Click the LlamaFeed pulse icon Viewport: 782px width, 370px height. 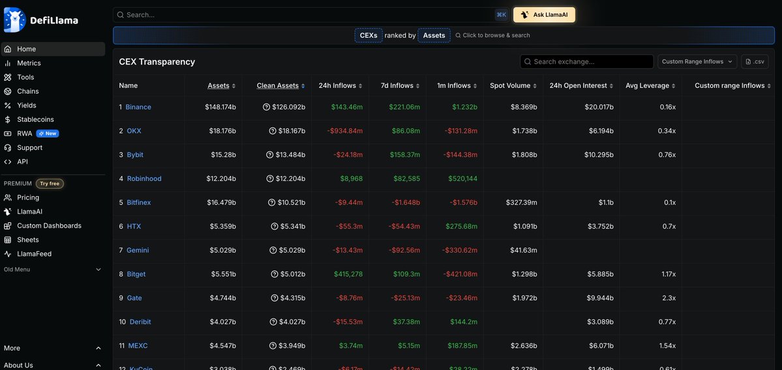click(x=8, y=254)
